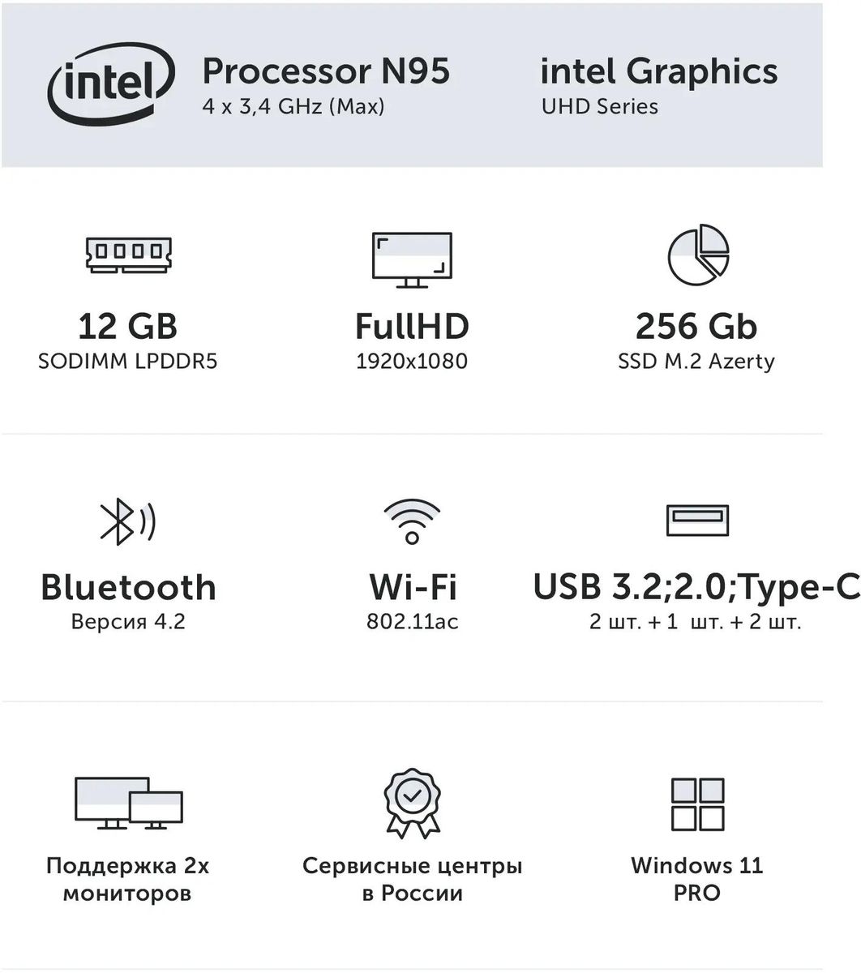The height and width of the screenshot is (973, 861).
Task: Click the Поддержка 2х мониторов label
Action: (128, 879)
